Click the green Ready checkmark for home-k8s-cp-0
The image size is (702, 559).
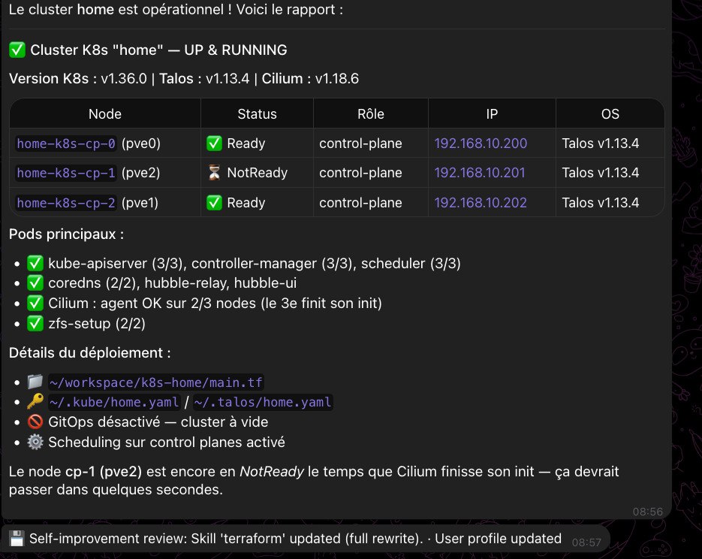click(214, 144)
